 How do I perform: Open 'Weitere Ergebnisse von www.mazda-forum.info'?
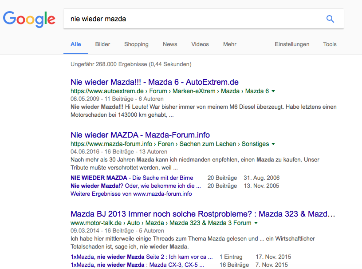click(x=131, y=194)
